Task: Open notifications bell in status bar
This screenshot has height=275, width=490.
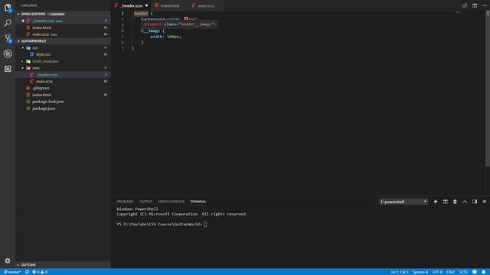Action: 483,272
